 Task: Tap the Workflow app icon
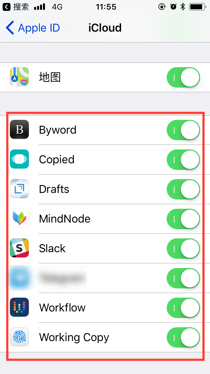(x=19, y=307)
